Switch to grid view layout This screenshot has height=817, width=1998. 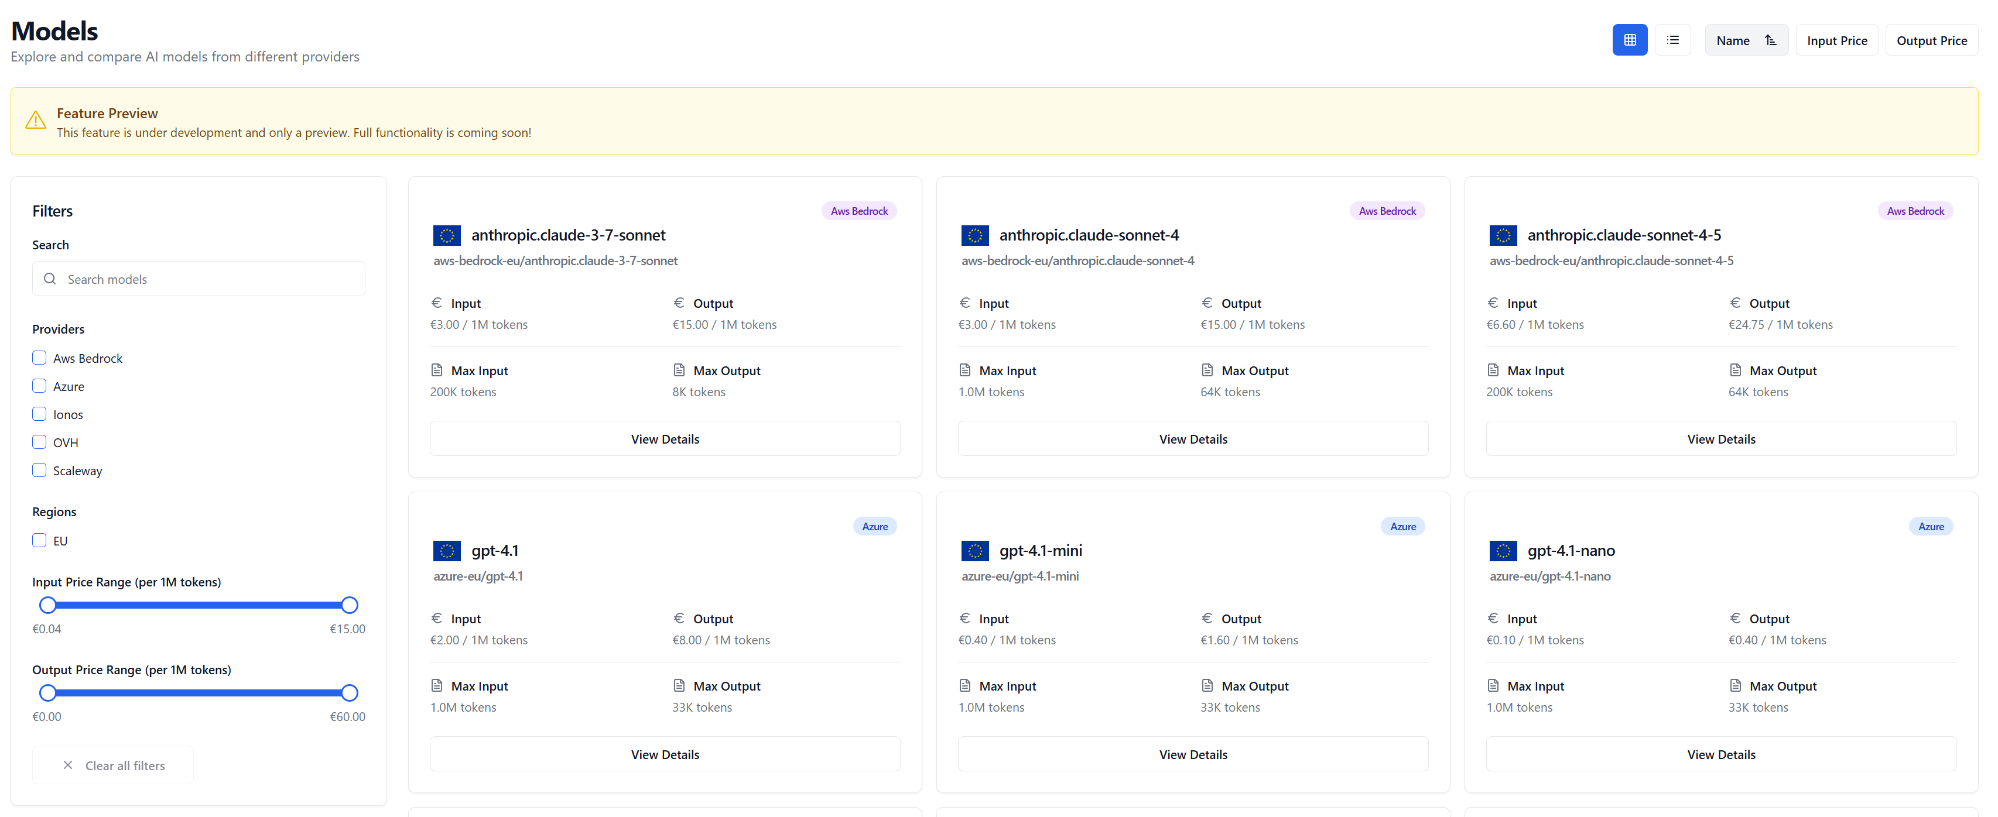pos(1629,40)
